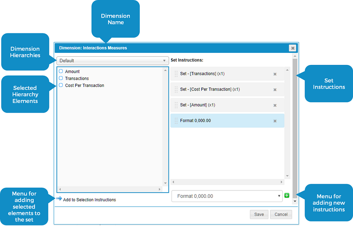Remove the Set - [Amount] instruction
353x226 pixels.
point(275,105)
